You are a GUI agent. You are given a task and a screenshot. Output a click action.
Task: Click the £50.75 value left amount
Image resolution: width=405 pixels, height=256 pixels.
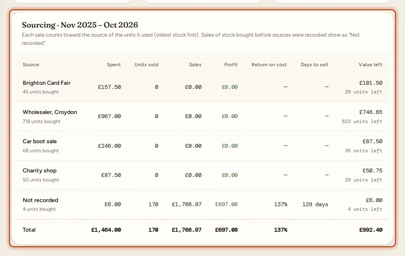click(372, 170)
